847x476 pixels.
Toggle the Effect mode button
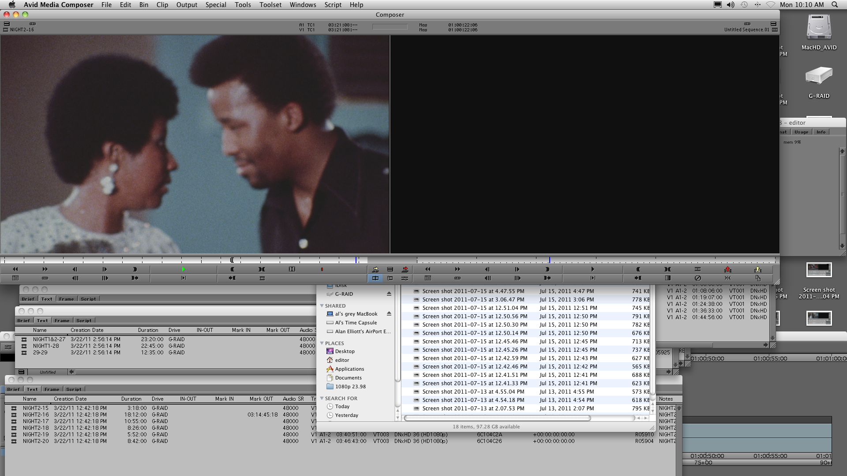click(x=405, y=278)
